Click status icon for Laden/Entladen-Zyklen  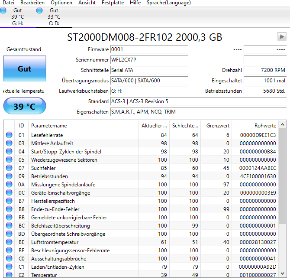(x=9, y=267)
